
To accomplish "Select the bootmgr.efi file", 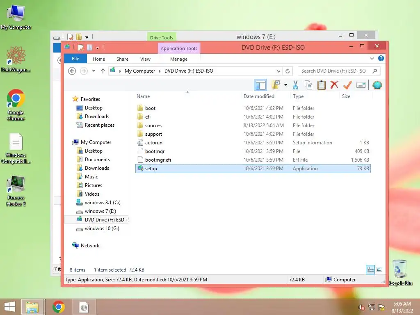I will [253, 160].
